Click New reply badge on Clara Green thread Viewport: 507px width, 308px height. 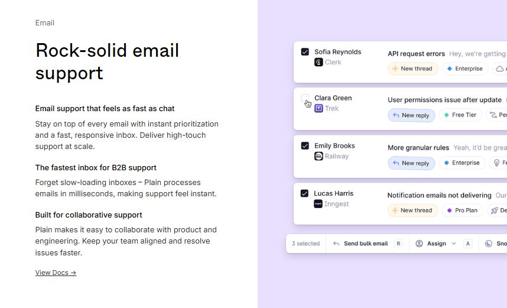coord(411,115)
